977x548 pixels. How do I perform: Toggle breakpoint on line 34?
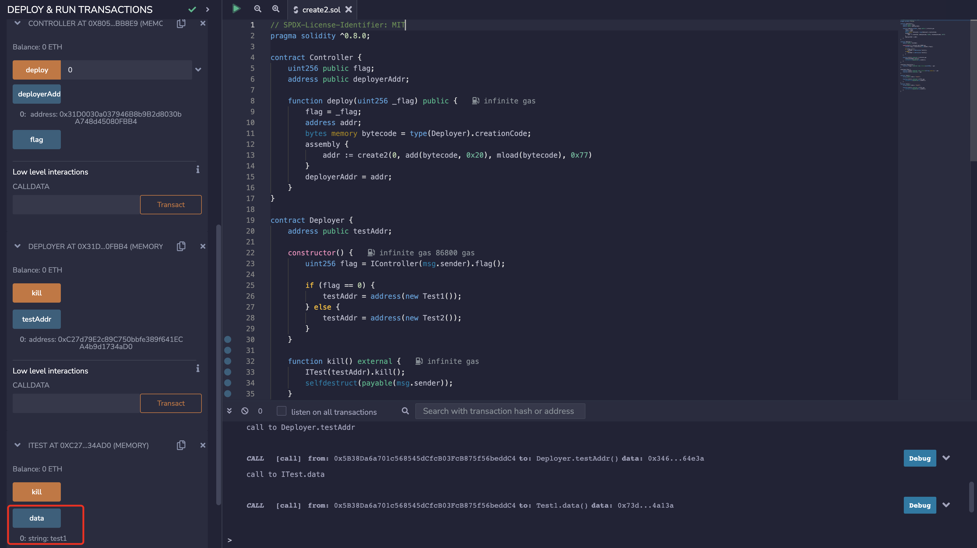coord(228,383)
